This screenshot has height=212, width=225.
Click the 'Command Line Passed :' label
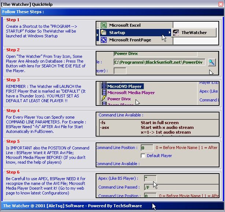tap(119, 187)
